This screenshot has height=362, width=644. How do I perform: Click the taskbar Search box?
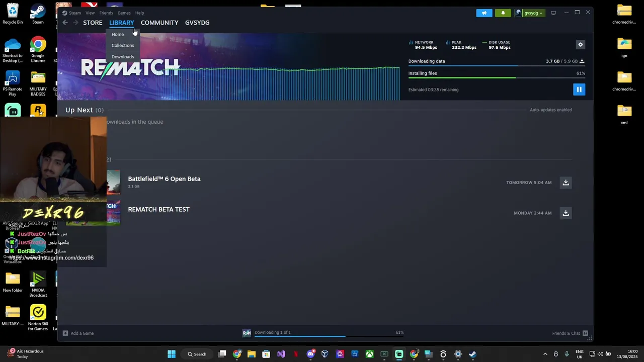click(197, 354)
